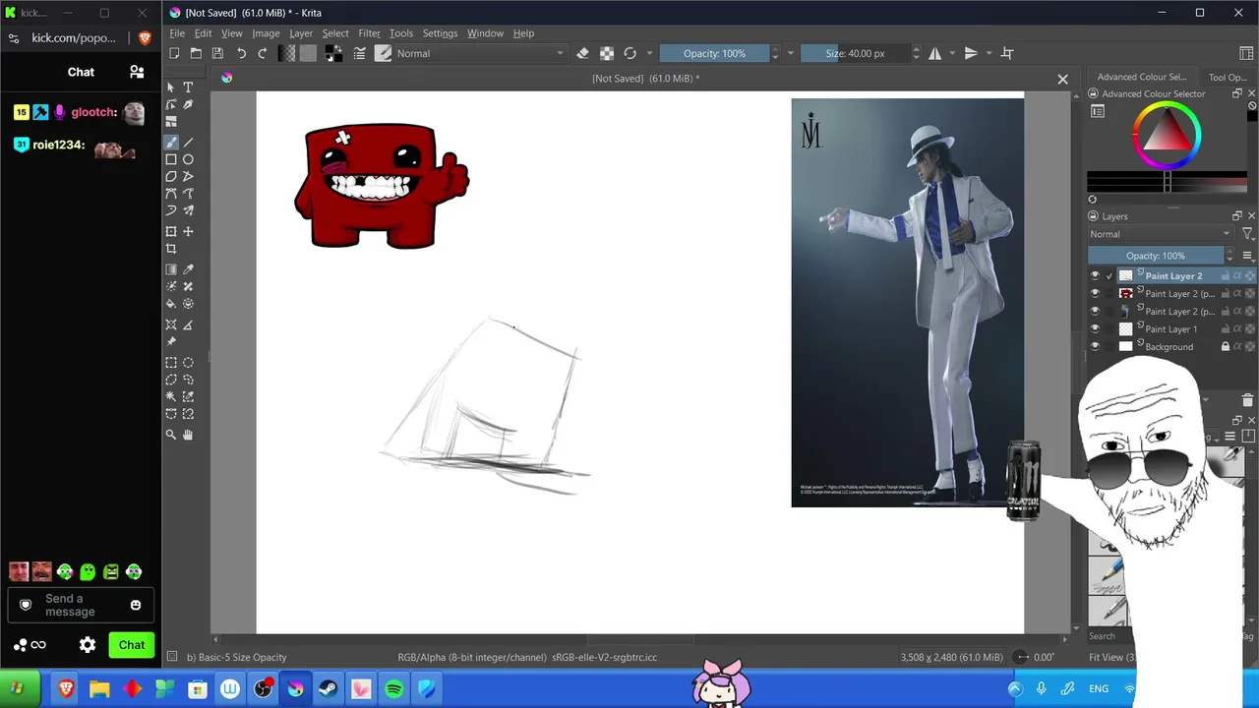Viewport: 1259px width, 708px height.
Task: Click the Redo arrow in toolbar
Action: (263, 53)
